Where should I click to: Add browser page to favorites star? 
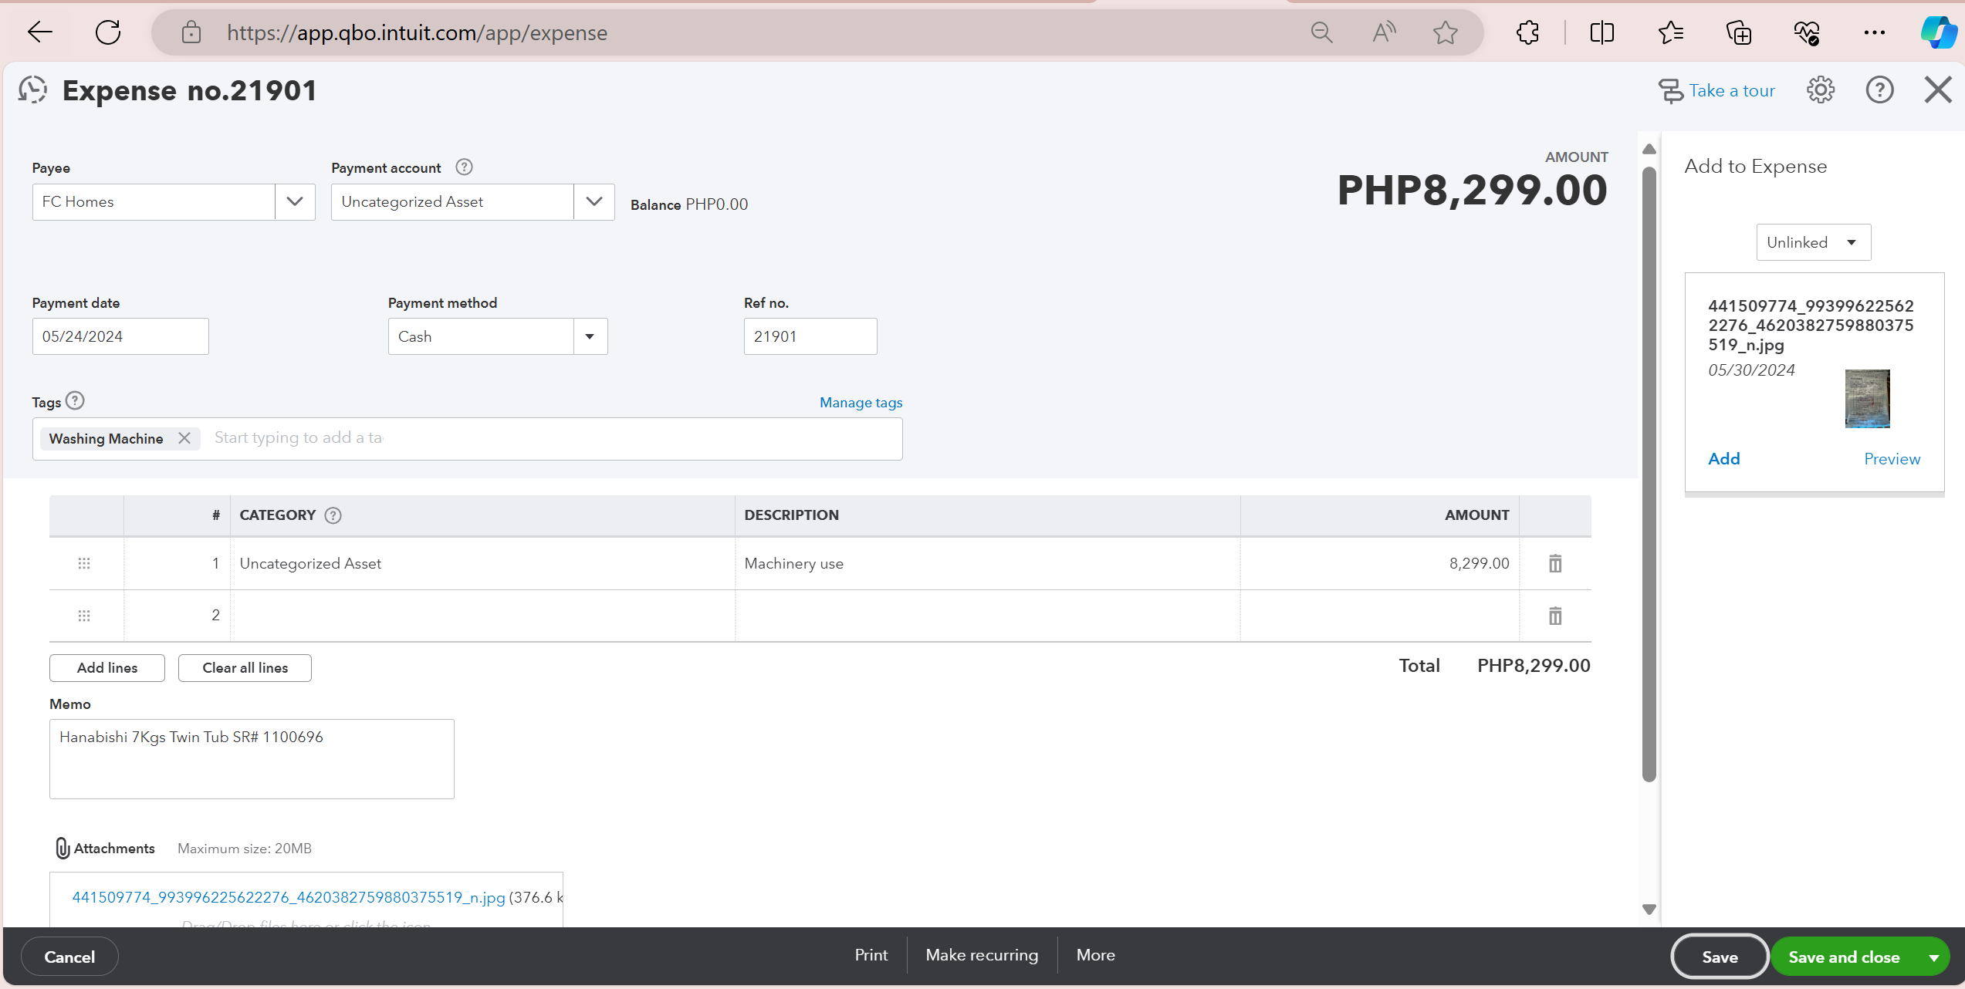pyautogui.click(x=1445, y=32)
